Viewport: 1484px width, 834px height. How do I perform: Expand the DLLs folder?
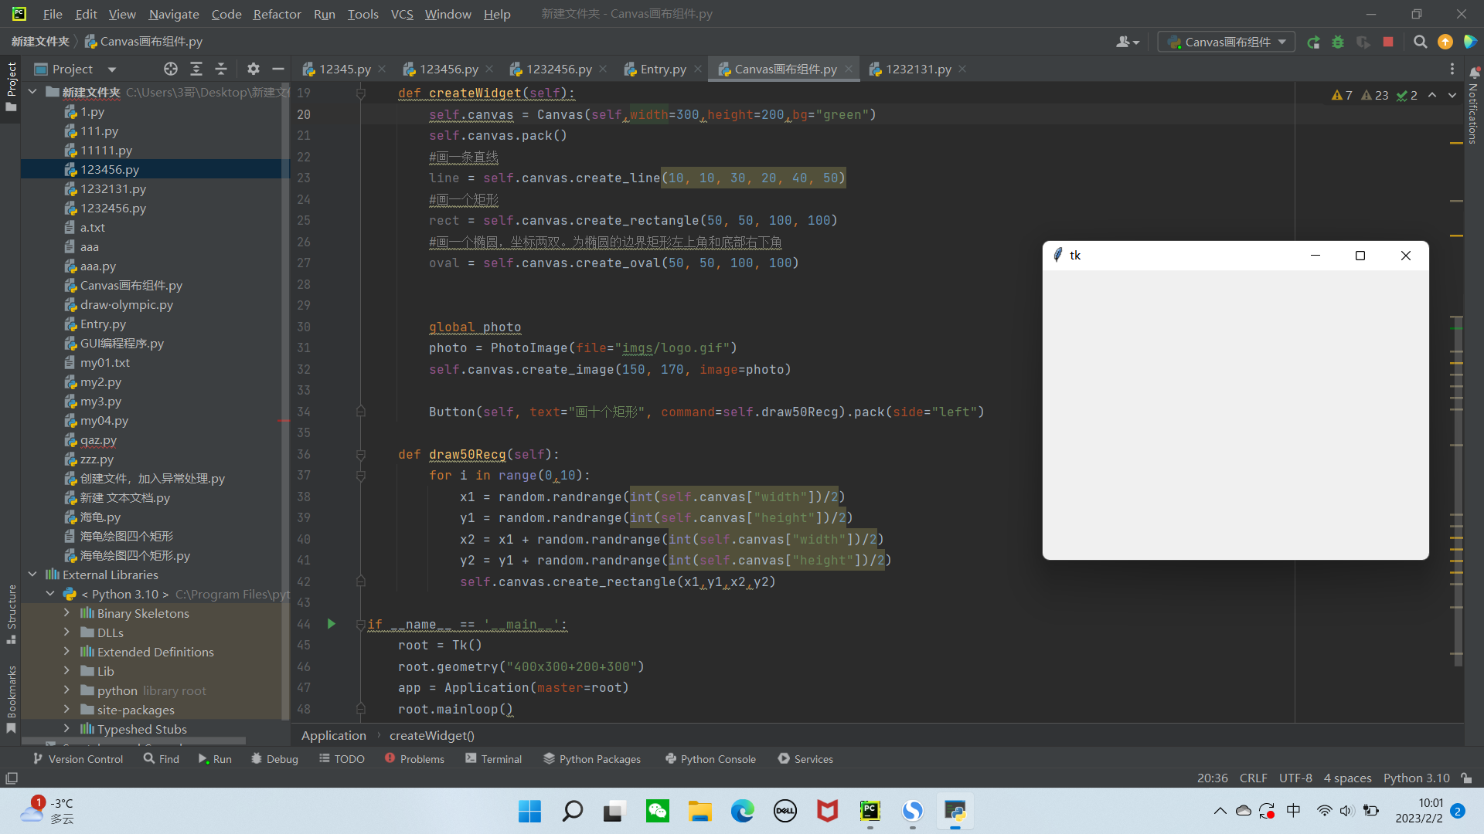(66, 632)
